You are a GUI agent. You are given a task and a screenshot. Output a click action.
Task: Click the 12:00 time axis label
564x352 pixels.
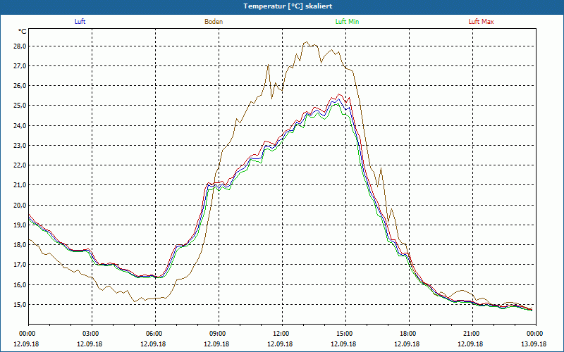click(282, 334)
